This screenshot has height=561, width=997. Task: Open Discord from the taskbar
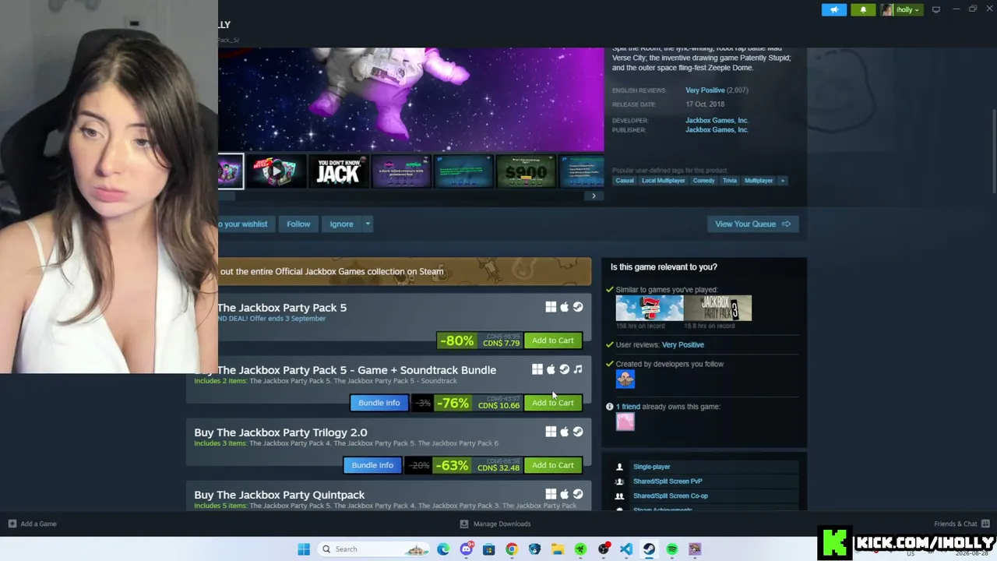coord(466,549)
